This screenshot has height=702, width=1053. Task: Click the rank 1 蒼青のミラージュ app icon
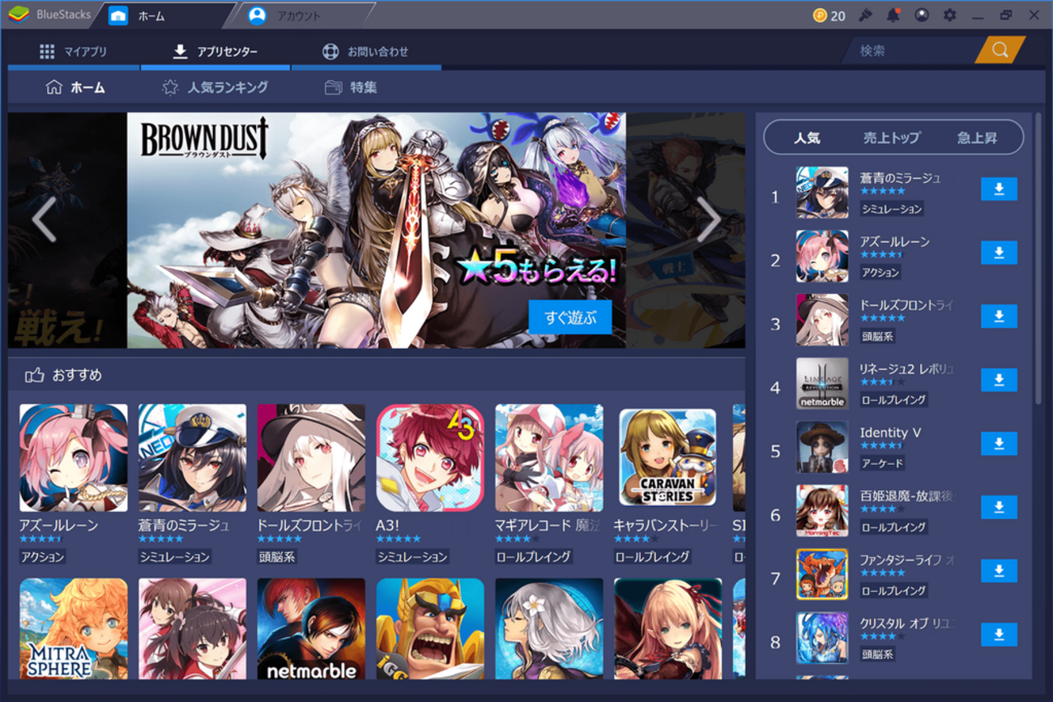click(822, 193)
